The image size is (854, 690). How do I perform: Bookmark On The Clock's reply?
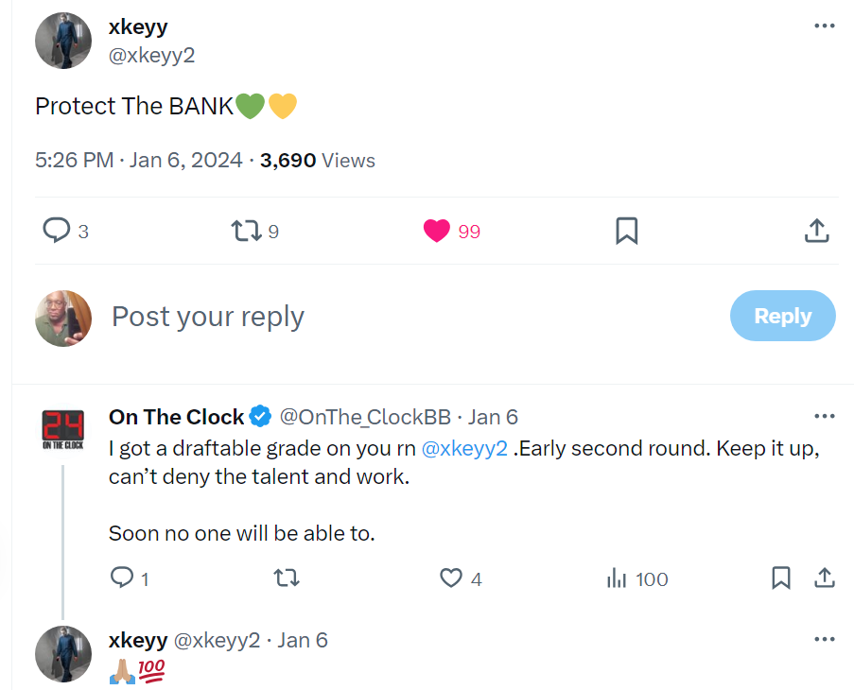coord(781,578)
